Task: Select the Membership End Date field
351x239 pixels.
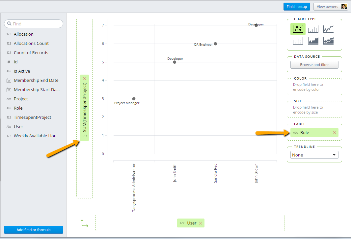Action: [36, 80]
